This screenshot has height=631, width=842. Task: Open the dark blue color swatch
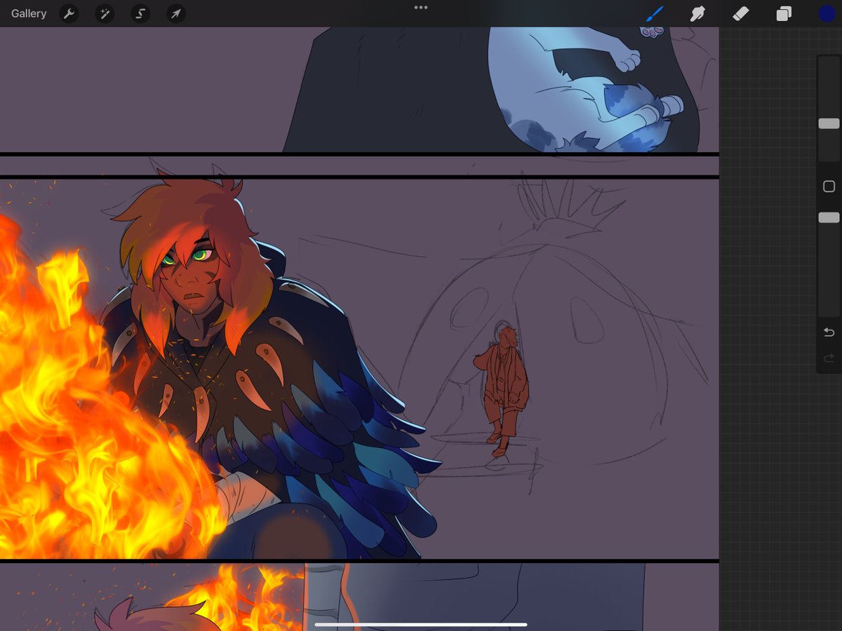click(x=827, y=13)
